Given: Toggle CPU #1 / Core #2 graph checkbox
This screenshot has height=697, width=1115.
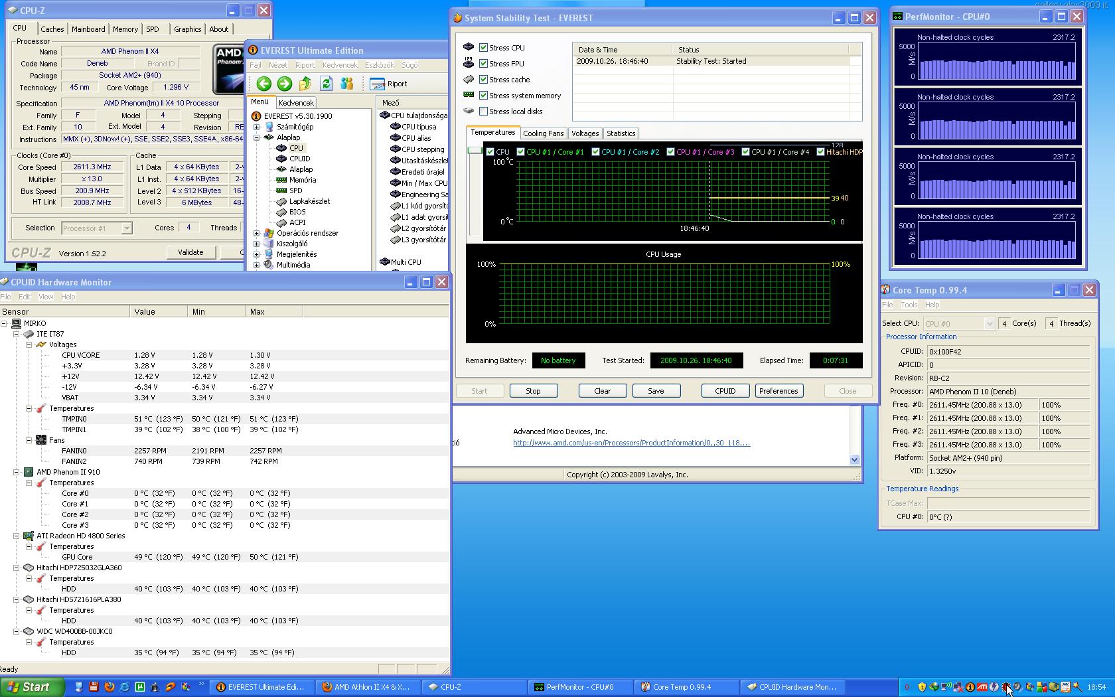Looking at the screenshot, I should 596,152.
